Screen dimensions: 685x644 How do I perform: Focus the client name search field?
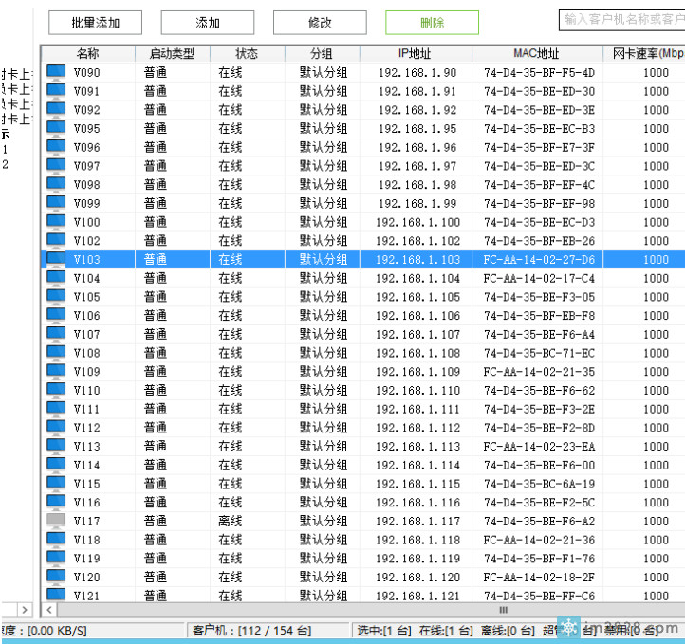(621, 19)
